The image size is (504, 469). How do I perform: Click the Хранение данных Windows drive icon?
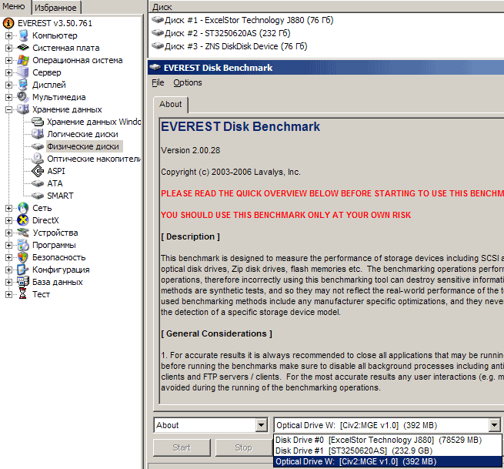[38, 122]
